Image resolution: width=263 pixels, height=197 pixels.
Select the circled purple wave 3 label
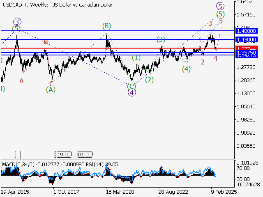tap(16, 21)
